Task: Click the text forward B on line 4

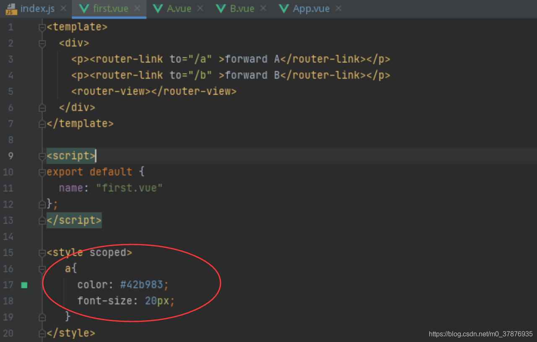Action: coord(252,75)
